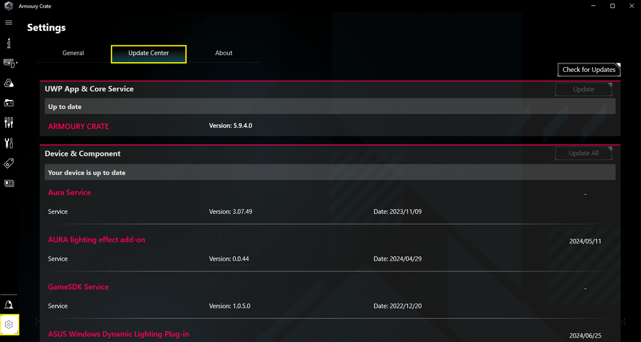Click Date: 2022/12/20 text
641x342 pixels.
pos(397,306)
